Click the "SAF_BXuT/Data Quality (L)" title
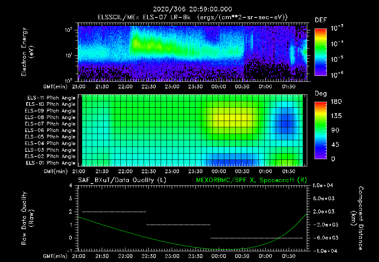This screenshot has width=379, height=262. click(122, 180)
